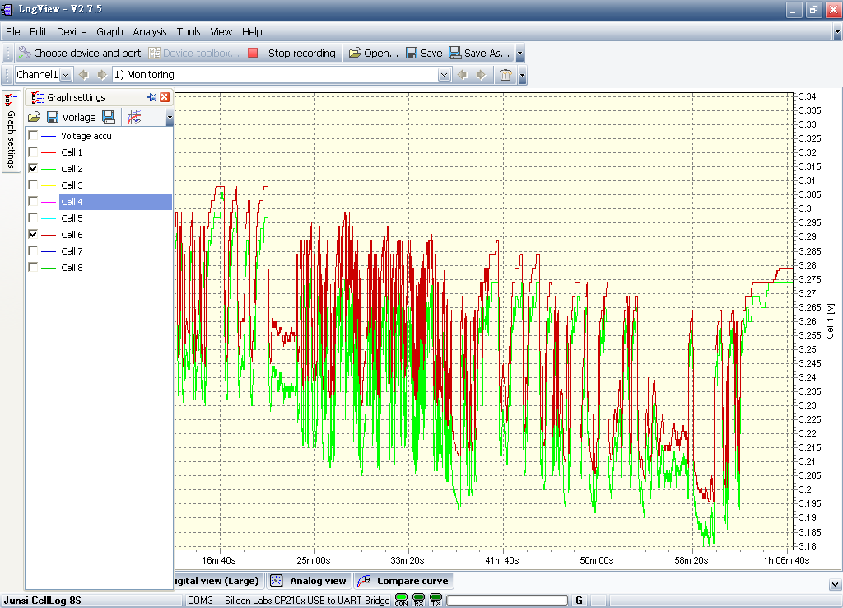Pin the Graph settings panel
The image size is (843, 608).
tap(151, 97)
